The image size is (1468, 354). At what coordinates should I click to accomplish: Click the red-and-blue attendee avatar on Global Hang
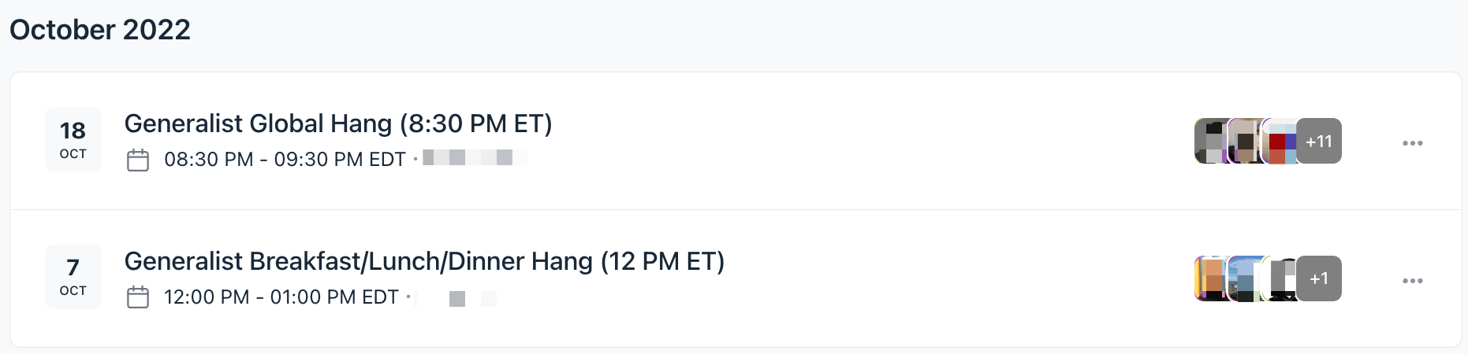click(x=1280, y=141)
